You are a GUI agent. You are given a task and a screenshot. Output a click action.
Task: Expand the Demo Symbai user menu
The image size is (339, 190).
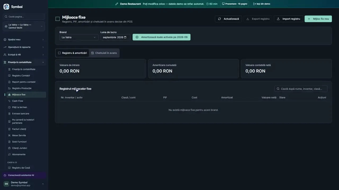[x=24, y=184]
